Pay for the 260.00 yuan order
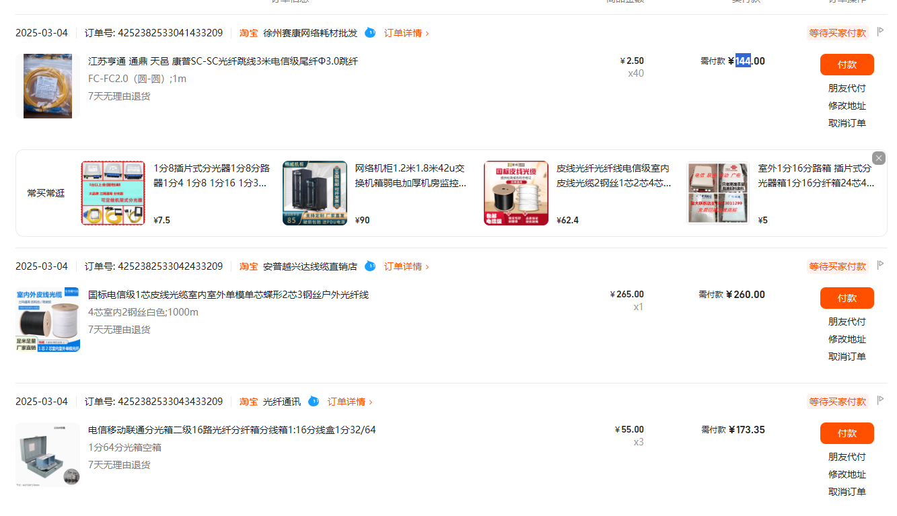The width and height of the screenshot is (897, 516). coord(847,298)
